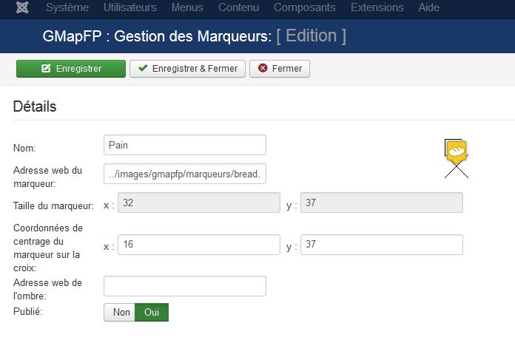Open the Aide menu

coord(429,7)
